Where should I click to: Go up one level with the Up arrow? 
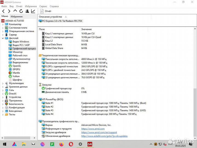15,11
